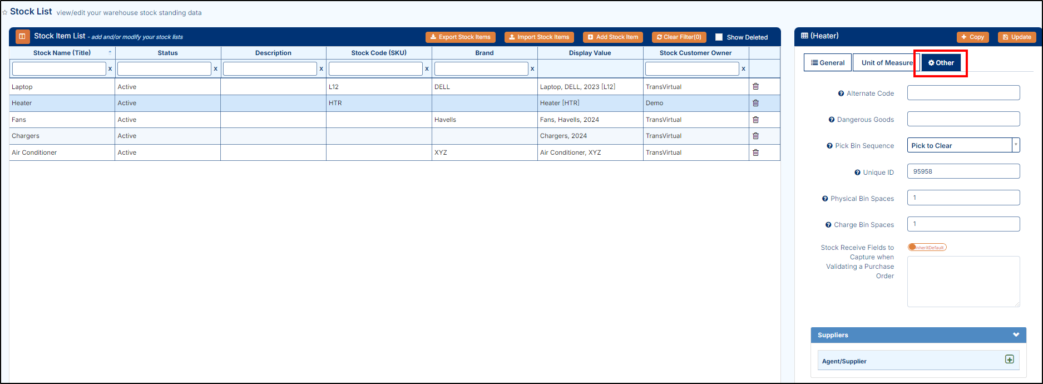Toggle the InheritDefault switch
Screen dimensions: 1043x384
[x=927, y=247]
